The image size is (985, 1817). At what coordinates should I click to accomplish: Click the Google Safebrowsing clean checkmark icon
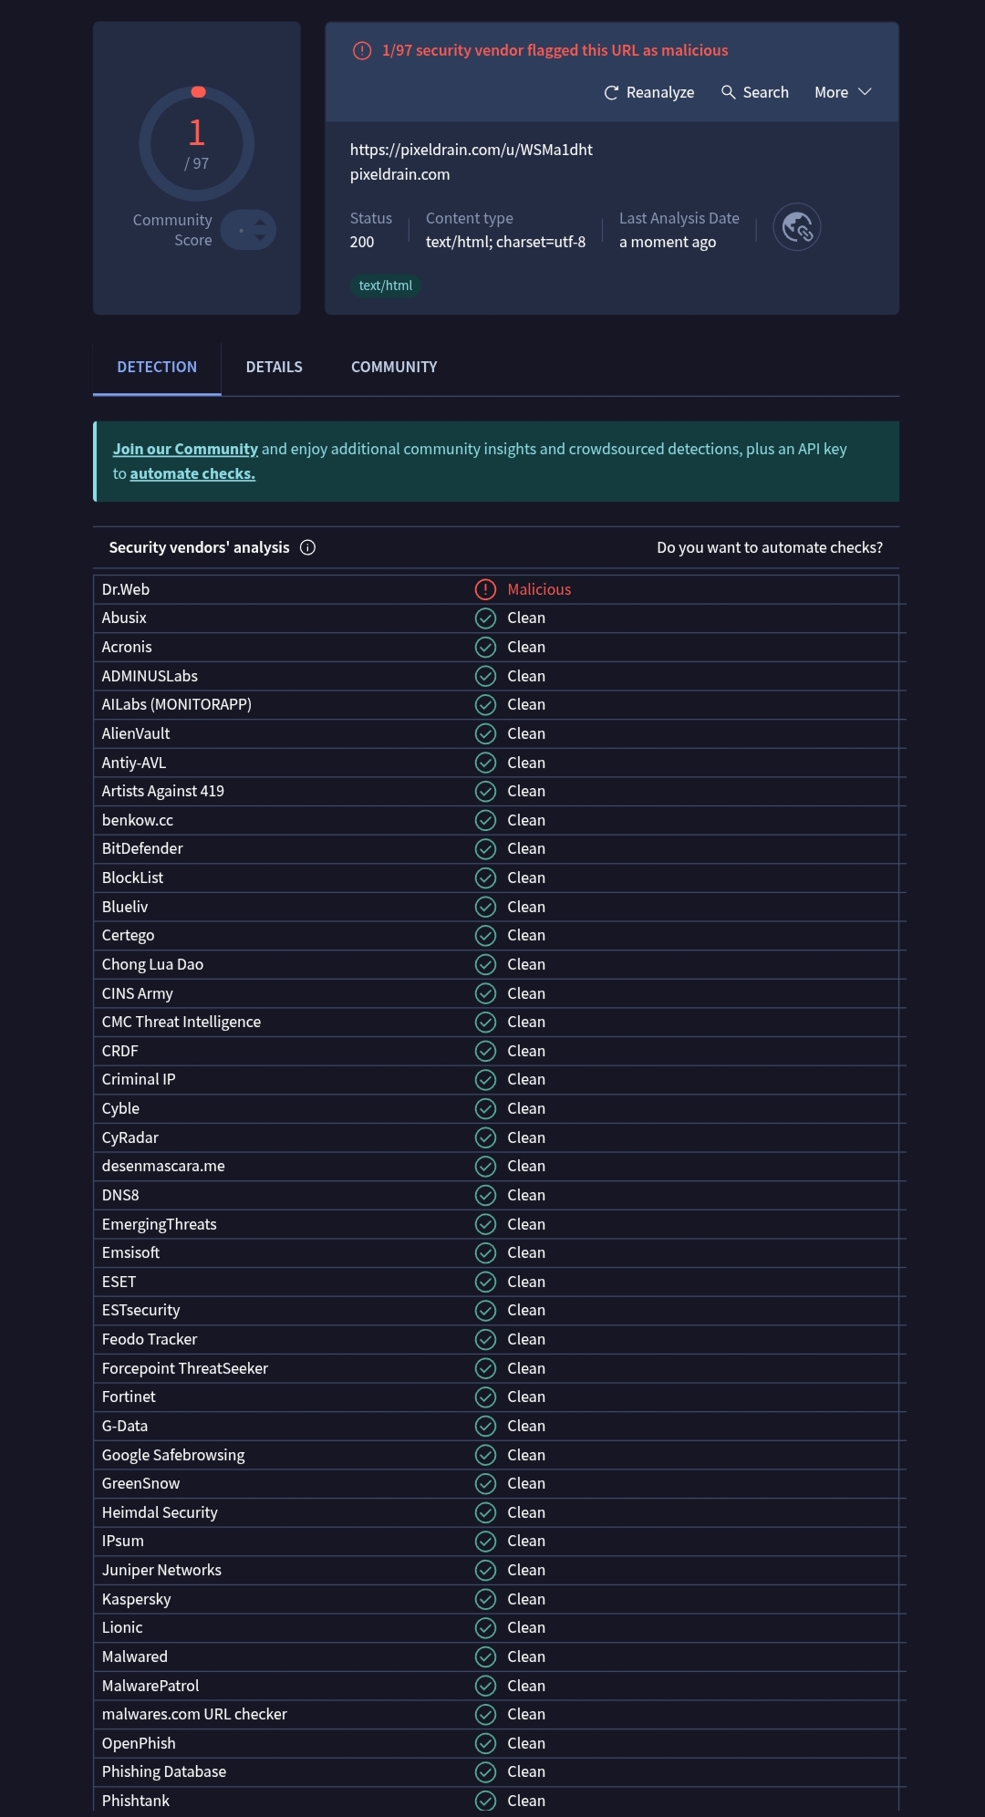coord(485,1455)
